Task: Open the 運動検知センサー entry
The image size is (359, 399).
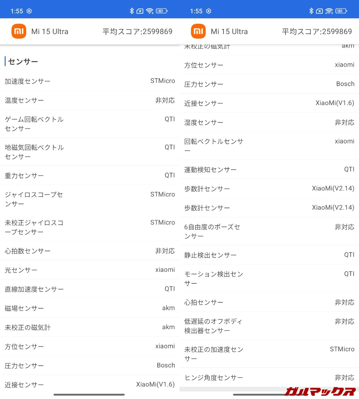Action: (269, 170)
